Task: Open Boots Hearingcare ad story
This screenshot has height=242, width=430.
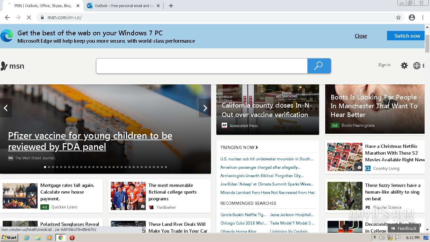Action: tap(374, 106)
